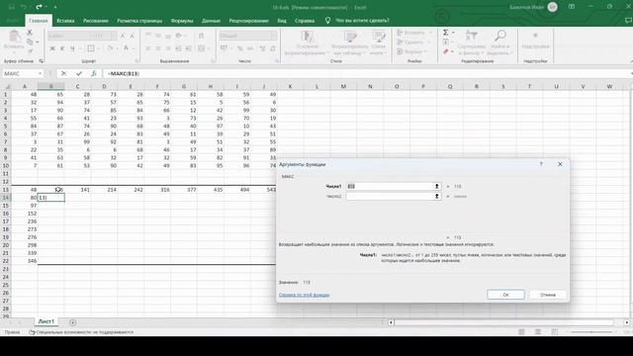
Task: Apply the Fill Color bucket
Action: [x=110, y=48]
